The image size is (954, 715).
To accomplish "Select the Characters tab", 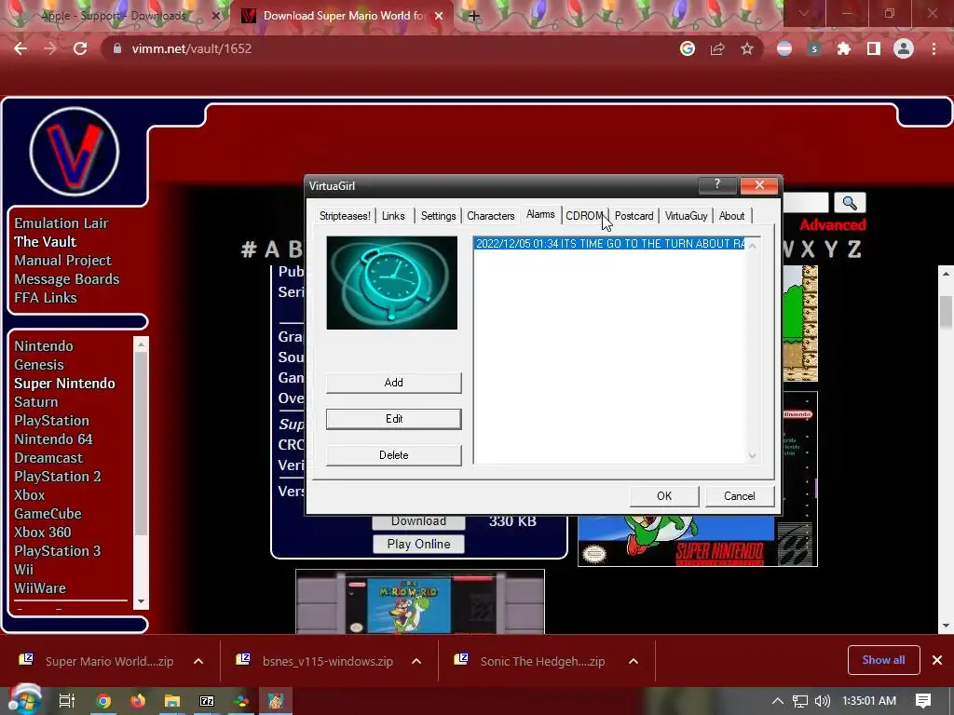I will pyautogui.click(x=490, y=216).
